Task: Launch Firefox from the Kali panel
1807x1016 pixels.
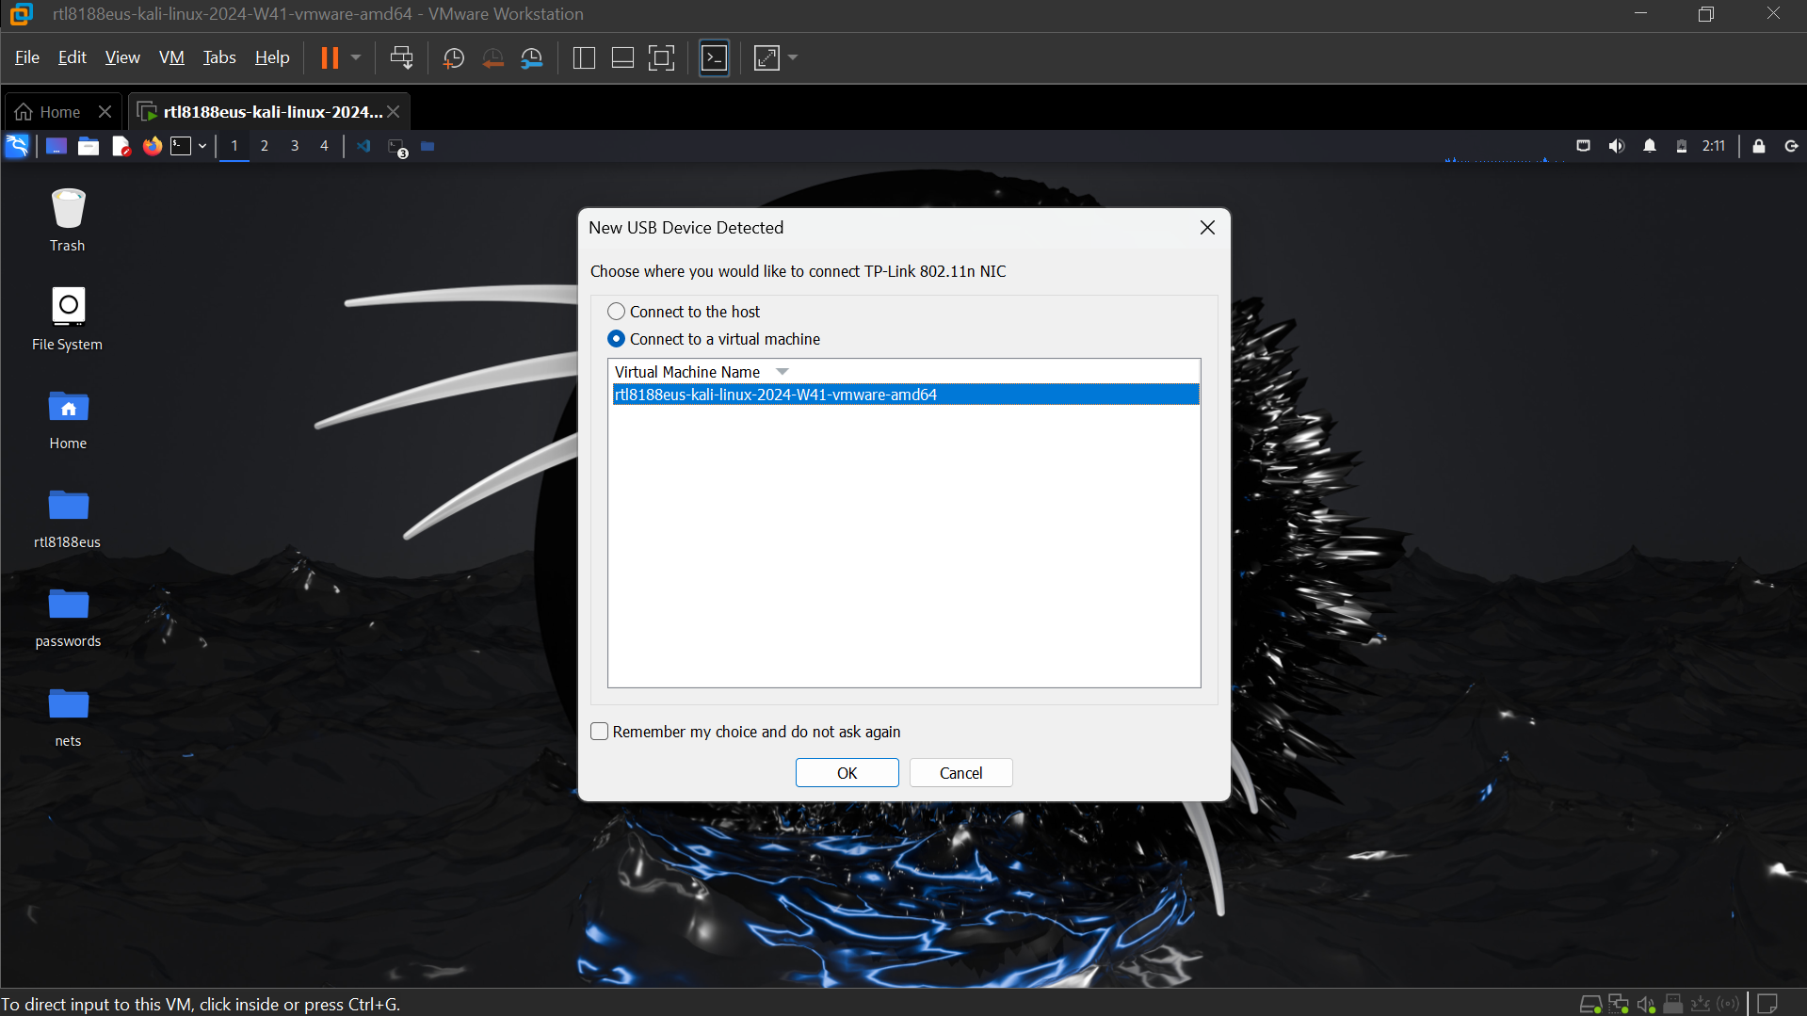Action: click(x=152, y=146)
